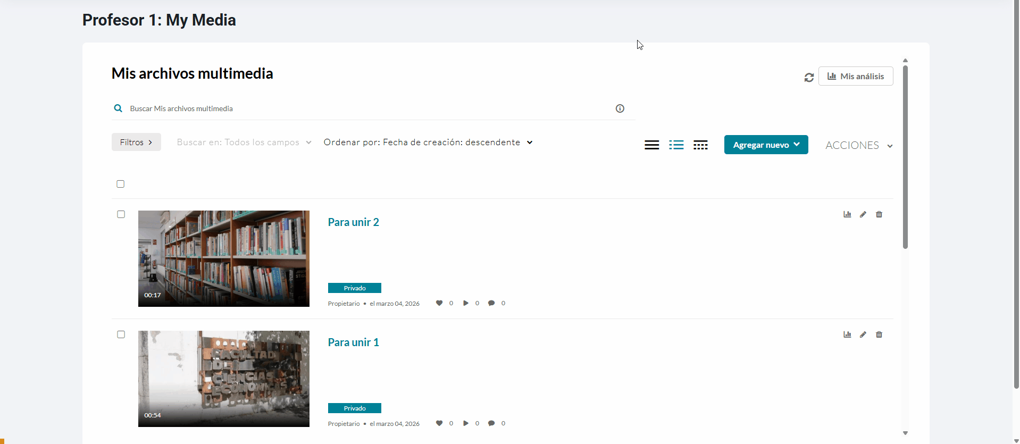Viewport: 1020px width, 444px height.
Task: Edit Para unir 2 with pencil icon
Action: tap(863, 214)
